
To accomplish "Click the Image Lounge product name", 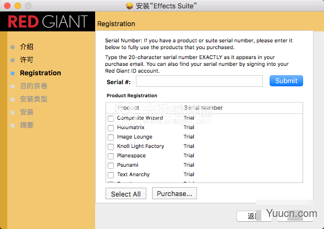I will tap(135, 137).
